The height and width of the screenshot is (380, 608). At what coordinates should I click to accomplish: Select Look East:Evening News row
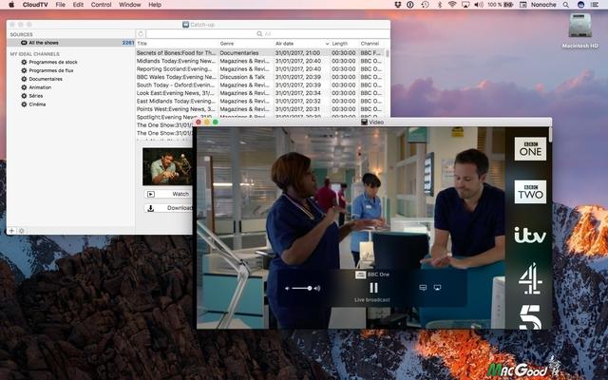pos(259,93)
